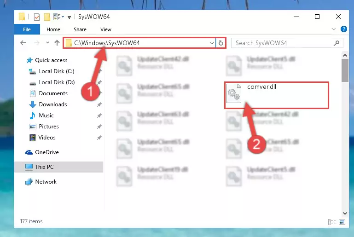Image resolution: width=354 pixels, height=237 pixels.
Task: Click the pin icon next to Music
Action: tap(99, 116)
